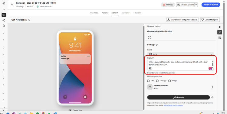Click the 9:41 clock on phone preview
This screenshot has width=227, height=114.
click(x=75, y=45)
